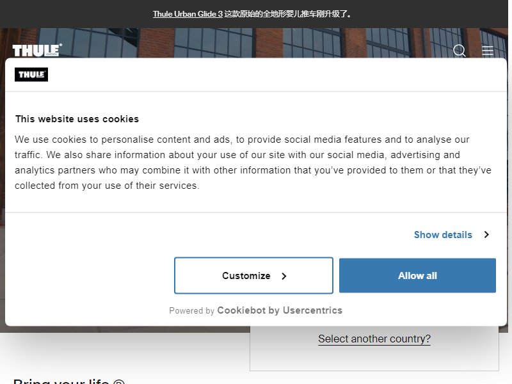512x384 pixels.
Task: Click the arrow inside the Customize button
Action: (284, 276)
